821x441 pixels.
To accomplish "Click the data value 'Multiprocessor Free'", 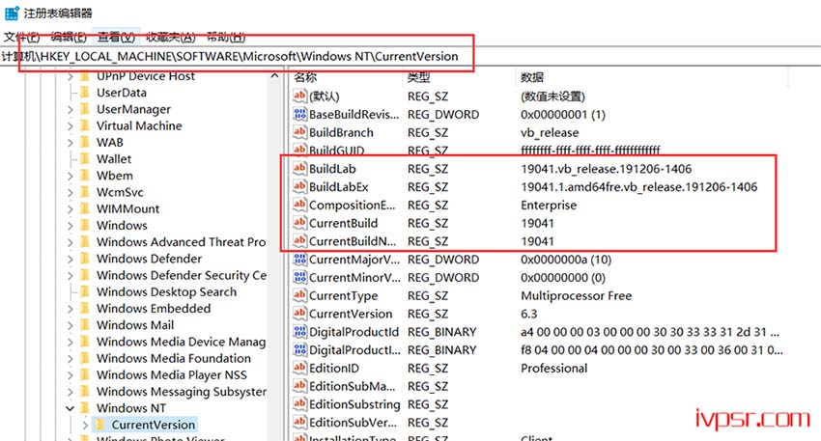I will click(x=576, y=295).
